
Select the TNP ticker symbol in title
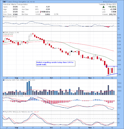point(4,2)
